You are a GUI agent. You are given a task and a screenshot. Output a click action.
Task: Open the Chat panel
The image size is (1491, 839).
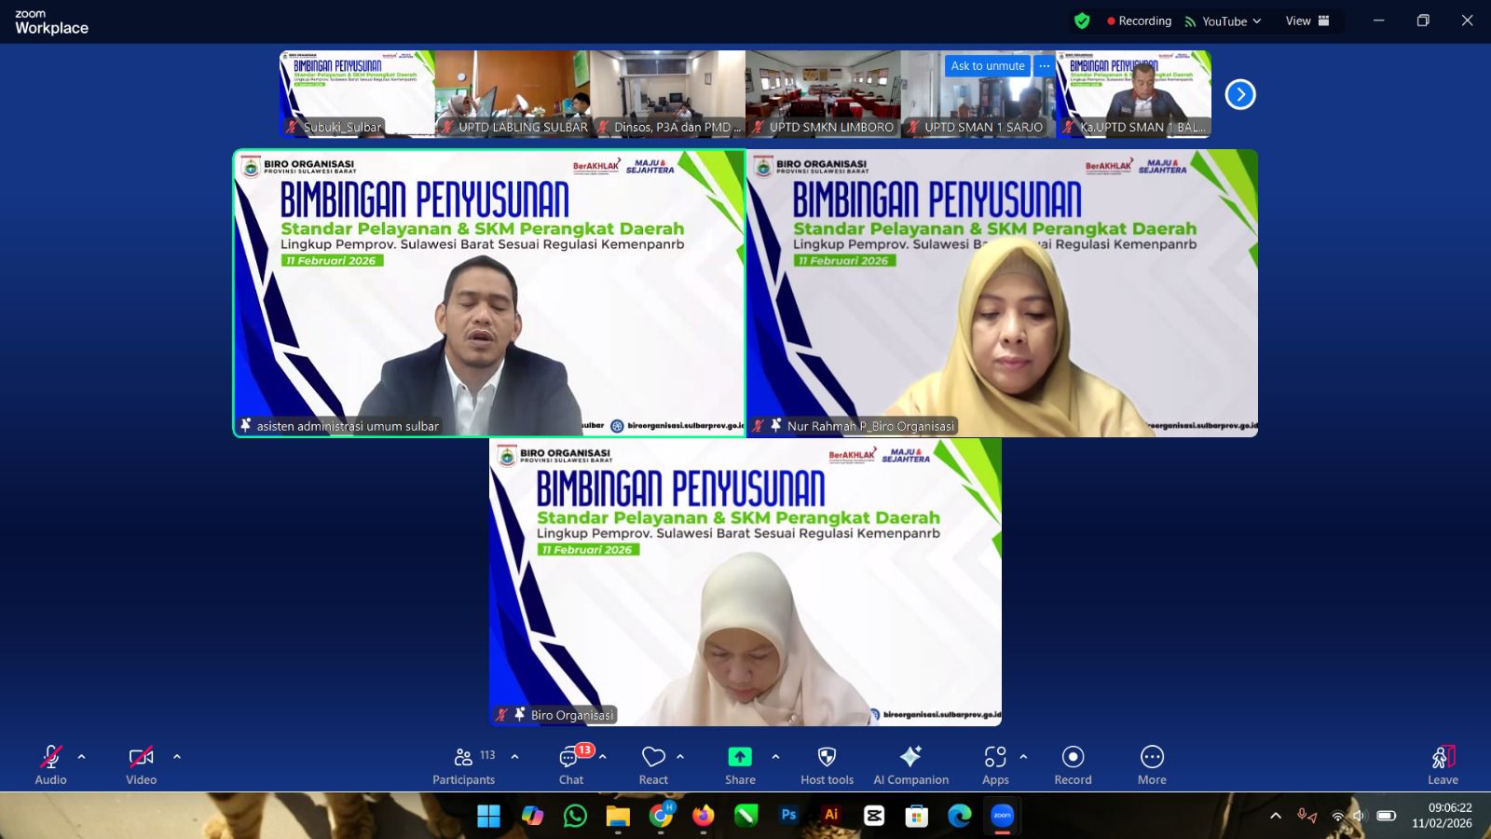tap(571, 765)
